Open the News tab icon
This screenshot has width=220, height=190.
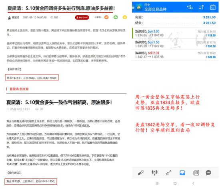pos(196,173)
